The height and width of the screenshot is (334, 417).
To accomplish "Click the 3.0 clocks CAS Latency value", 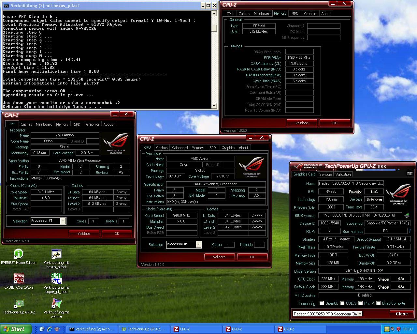I will [x=299, y=63].
